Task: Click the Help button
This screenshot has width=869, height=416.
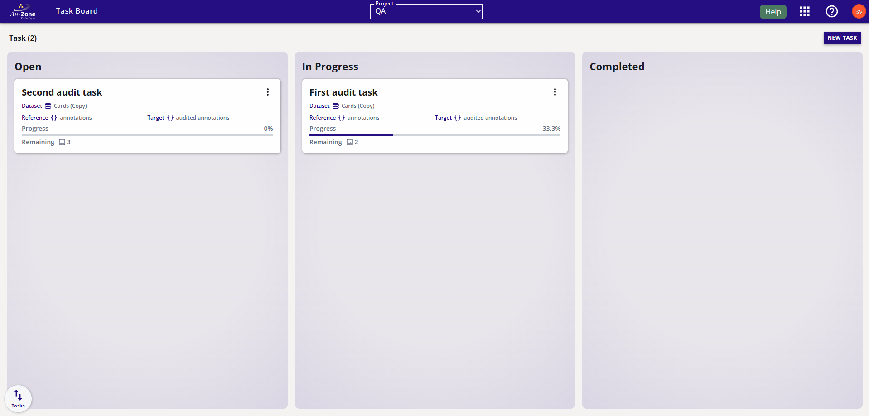Action: pos(773,11)
